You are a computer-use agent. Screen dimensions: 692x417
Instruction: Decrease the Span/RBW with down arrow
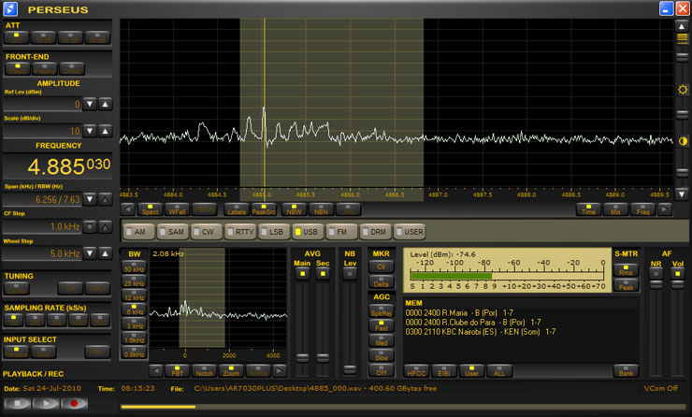[90, 199]
